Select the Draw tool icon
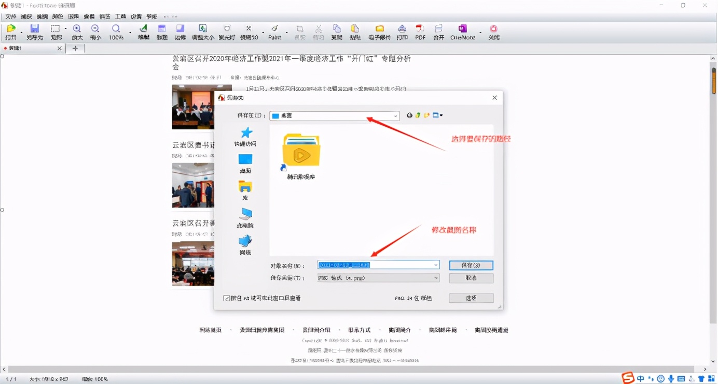The height and width of the screenshot is (384, 718). [x=143, y=32]
